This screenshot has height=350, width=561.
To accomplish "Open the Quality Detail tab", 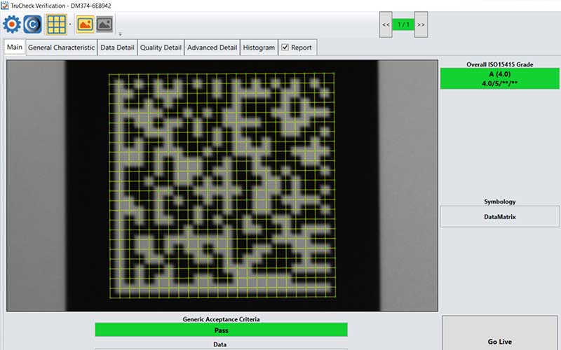I will [161, 48].
